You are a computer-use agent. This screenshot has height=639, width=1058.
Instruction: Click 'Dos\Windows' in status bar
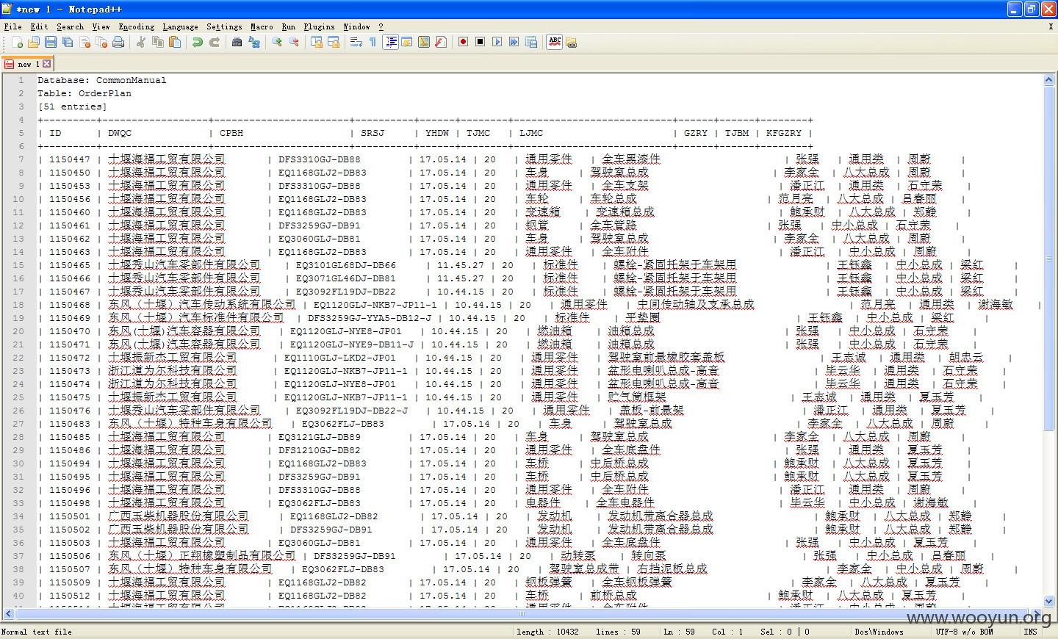tap(879, 632)
